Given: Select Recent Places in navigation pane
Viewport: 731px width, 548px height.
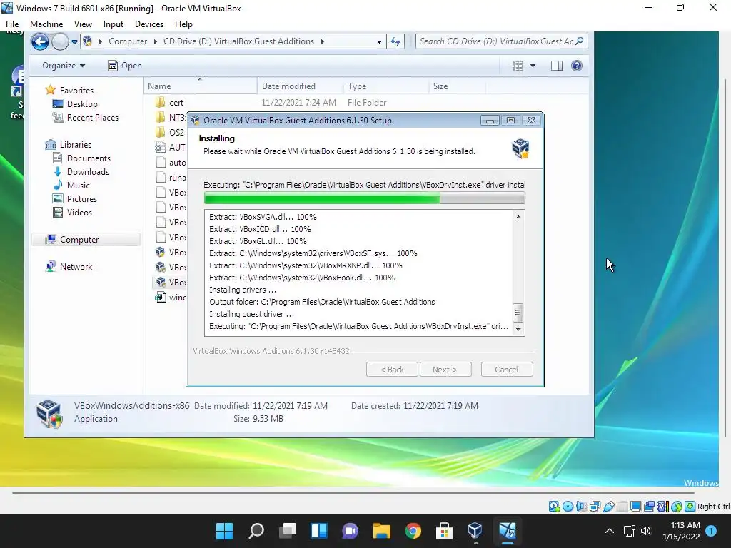Looking at the screenshot, I should (86, 118).
